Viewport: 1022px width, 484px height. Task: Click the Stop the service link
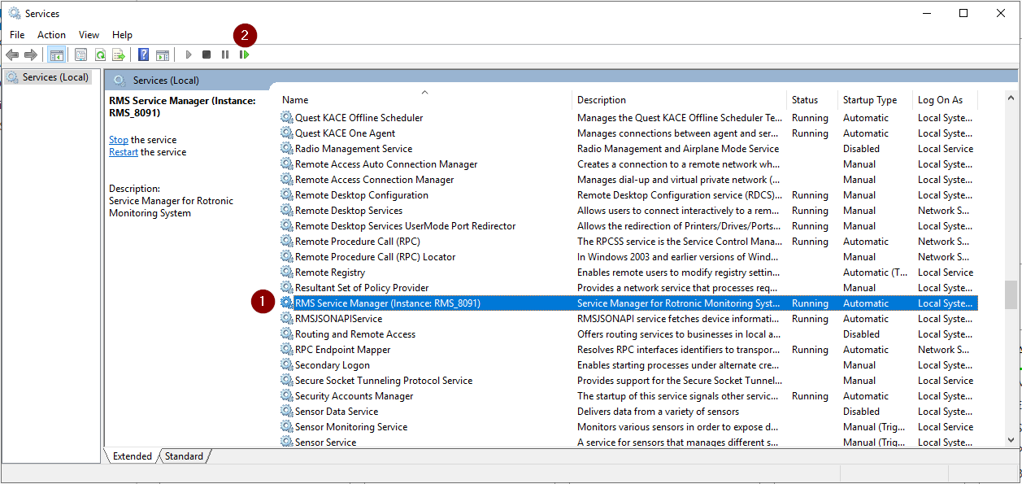coord(119,140)
